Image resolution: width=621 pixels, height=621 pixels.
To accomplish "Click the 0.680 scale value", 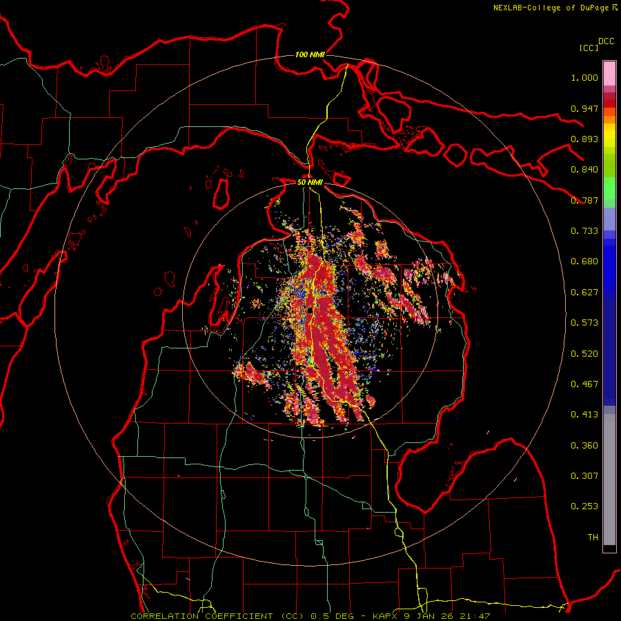I will (584, 262).
